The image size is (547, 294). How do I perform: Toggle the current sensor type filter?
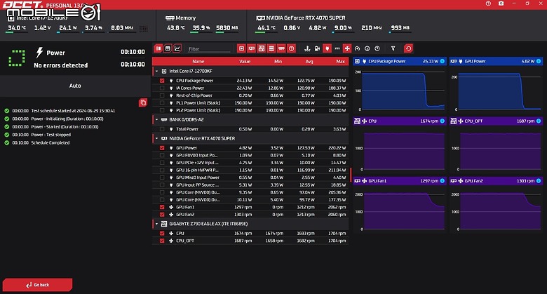click(337, 48)
